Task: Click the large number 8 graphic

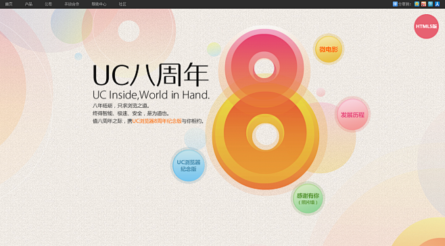Action: pyautogui.click(x=265, y=109)
